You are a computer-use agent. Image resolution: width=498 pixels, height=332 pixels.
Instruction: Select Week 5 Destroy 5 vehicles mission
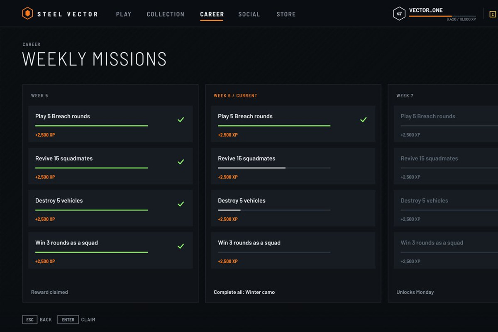point(110,208)
